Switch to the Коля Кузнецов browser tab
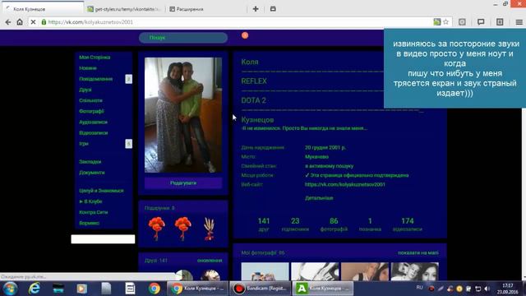526x296 pixels. tap(43, 9)
